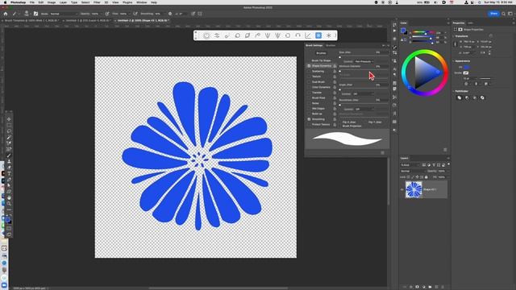Click the lock all padlock icon in Layers
Screen dimensions: 516x290
427,177
